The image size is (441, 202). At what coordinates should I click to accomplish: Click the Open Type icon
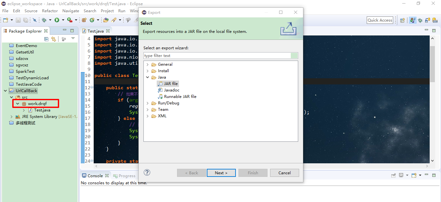106,20
